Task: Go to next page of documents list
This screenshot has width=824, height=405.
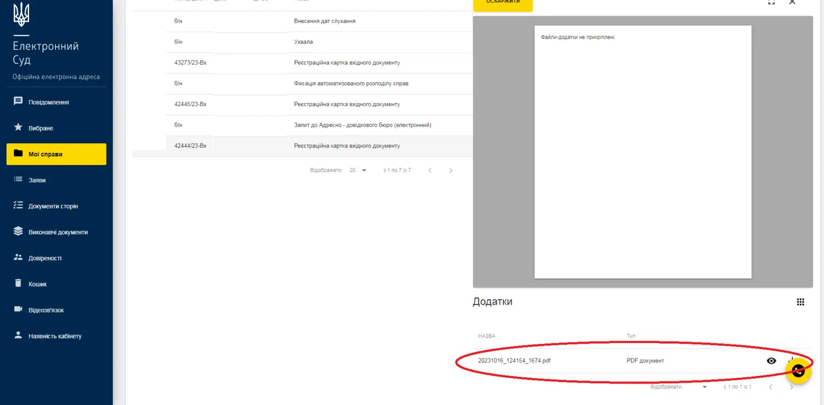Action: 451,170
